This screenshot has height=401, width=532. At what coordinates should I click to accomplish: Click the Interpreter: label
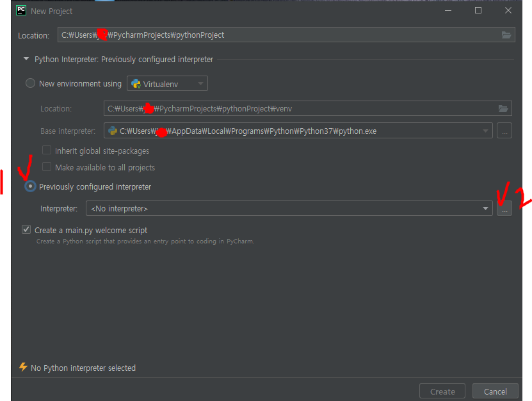click(59, 208)
